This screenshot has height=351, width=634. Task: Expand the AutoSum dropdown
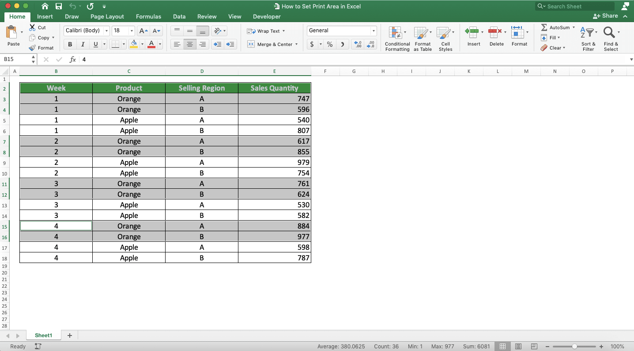574,27
